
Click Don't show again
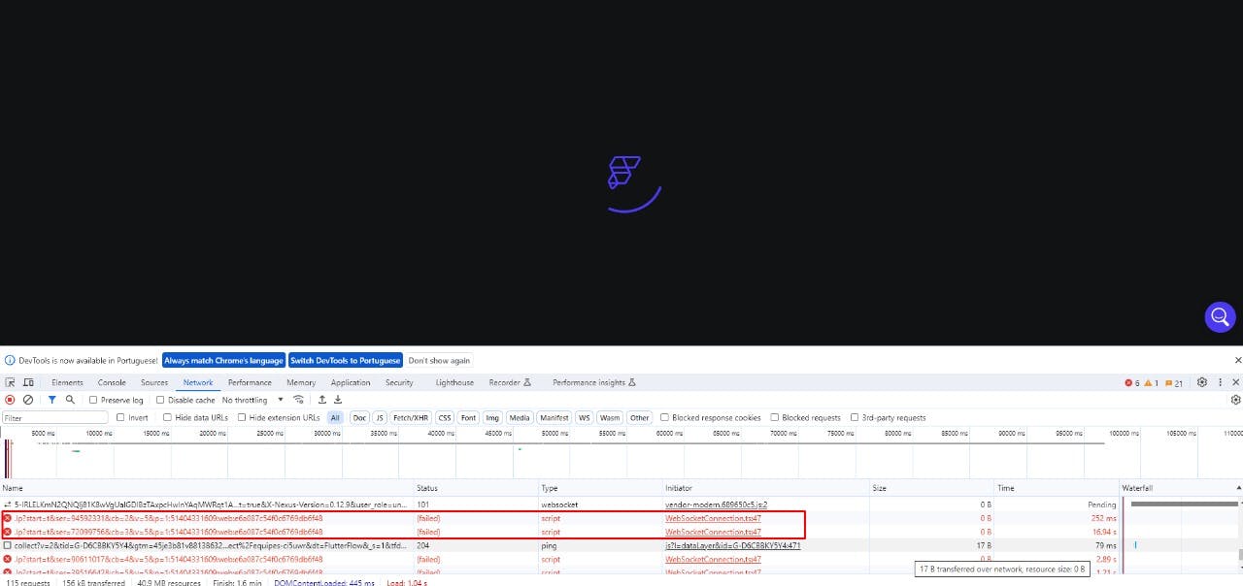(x=439, y=360)
